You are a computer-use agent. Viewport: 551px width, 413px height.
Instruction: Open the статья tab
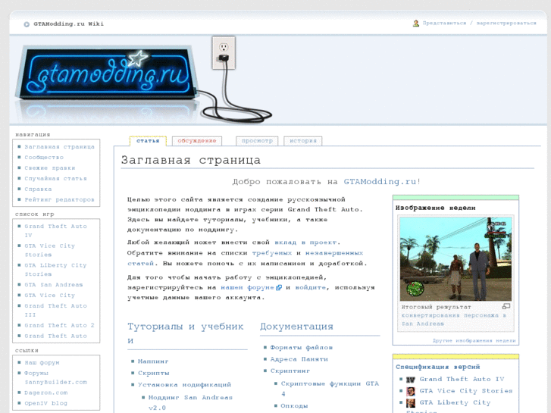(x=148, y=141)
